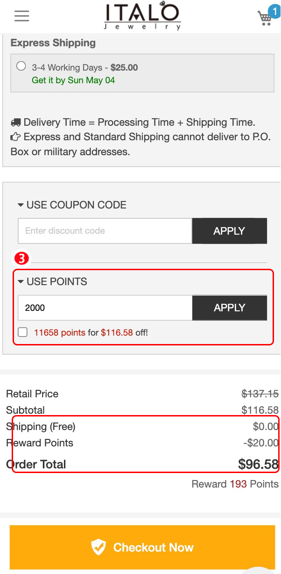This screenshot has height=574, width=281.
Task: Select the 3-4 Working Days express shipping option
Action: [21, 66]
